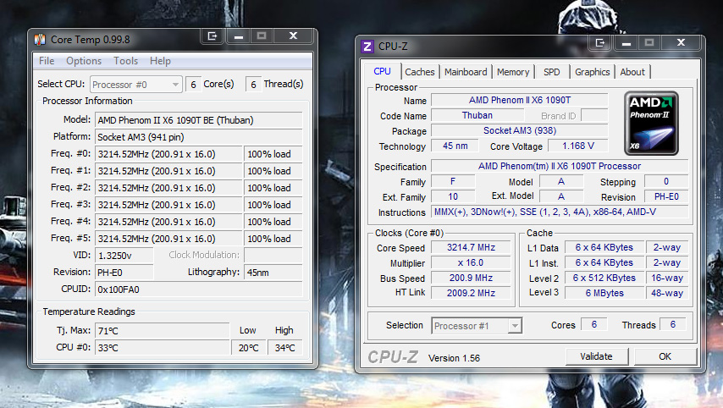This screenshot has height=408, width=723.
Task: Click the Multiplier value x 16.0
Action: 471,262
